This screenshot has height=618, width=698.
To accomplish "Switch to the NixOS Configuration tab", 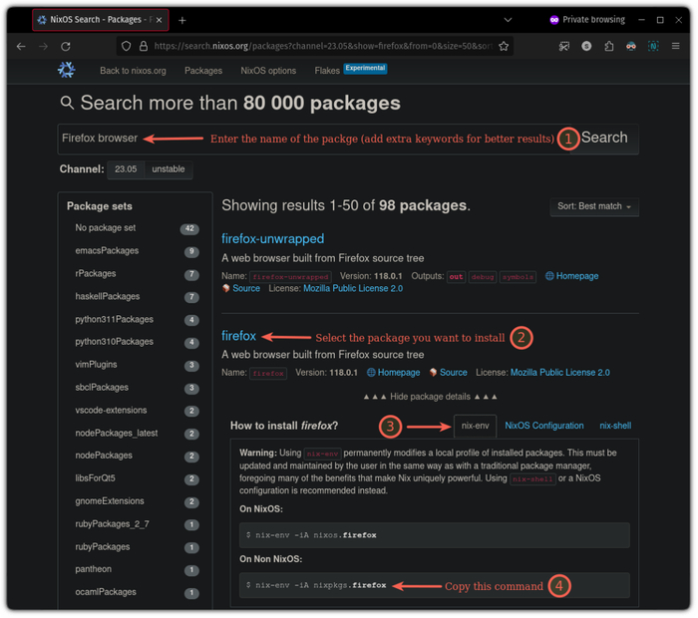I will point(544,426).
